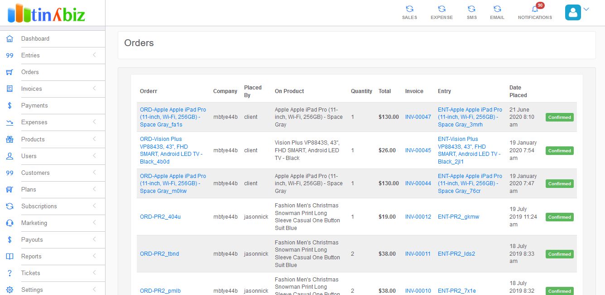Expand the Products menu chevron
This screenshot has height=295, width=605.
[94, 139]
